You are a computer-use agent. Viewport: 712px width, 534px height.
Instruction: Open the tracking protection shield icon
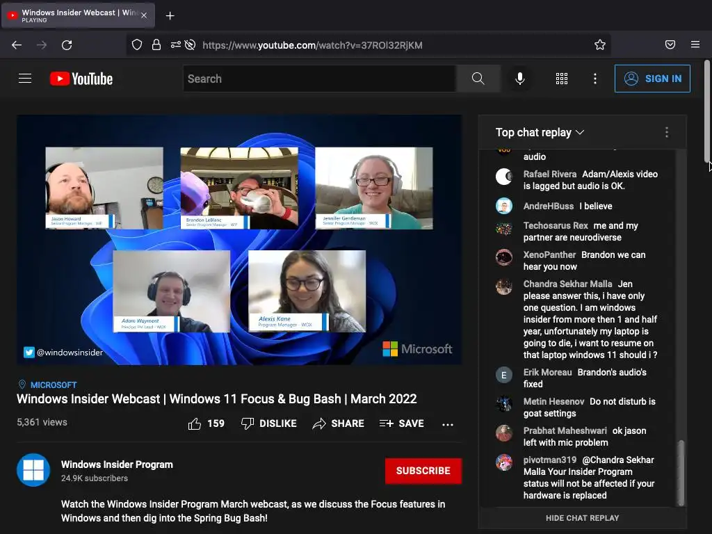137,44
